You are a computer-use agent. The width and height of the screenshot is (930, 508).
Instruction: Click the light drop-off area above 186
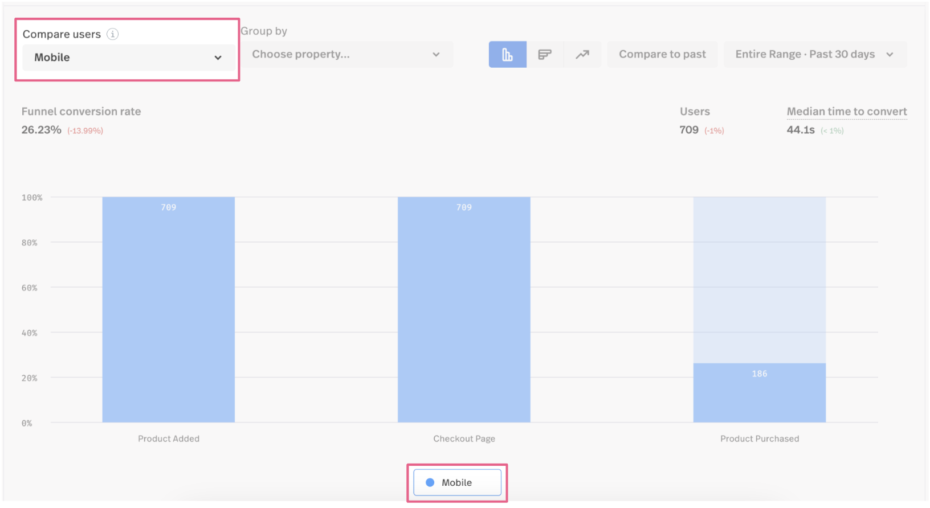click(759, 279)
